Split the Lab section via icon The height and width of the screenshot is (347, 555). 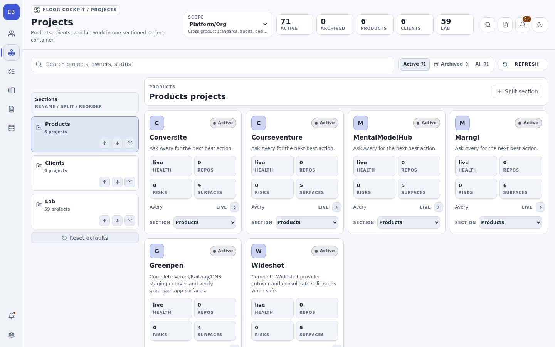[x=130, y=221]
